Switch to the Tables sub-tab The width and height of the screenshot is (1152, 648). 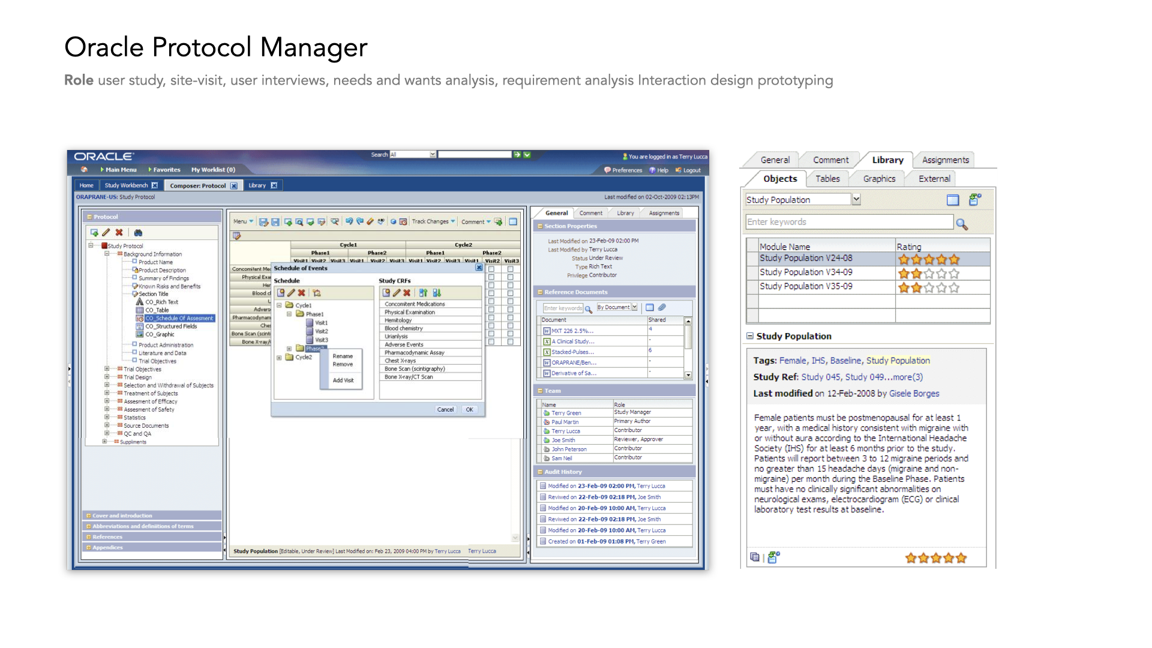827,179
